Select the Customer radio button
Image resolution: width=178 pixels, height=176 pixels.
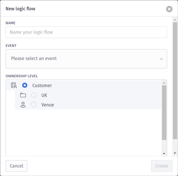[25, 85]
